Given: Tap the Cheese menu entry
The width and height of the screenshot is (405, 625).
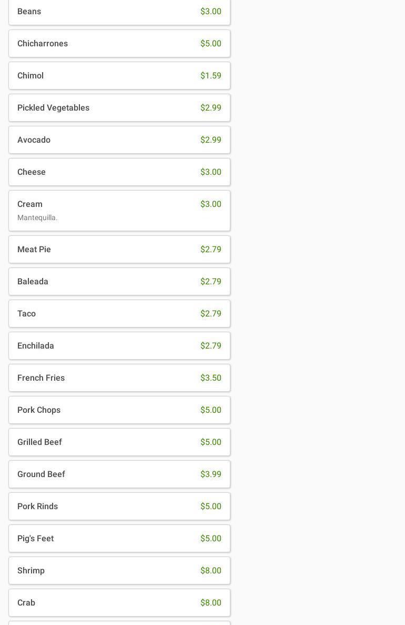Looking at the screenshot, I should 119,172.
